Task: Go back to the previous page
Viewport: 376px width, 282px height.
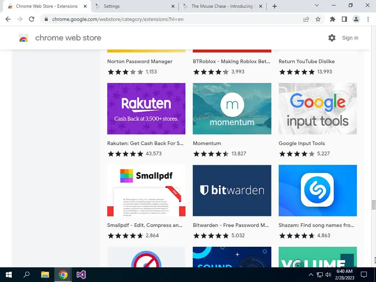Action: pos(8,19)
